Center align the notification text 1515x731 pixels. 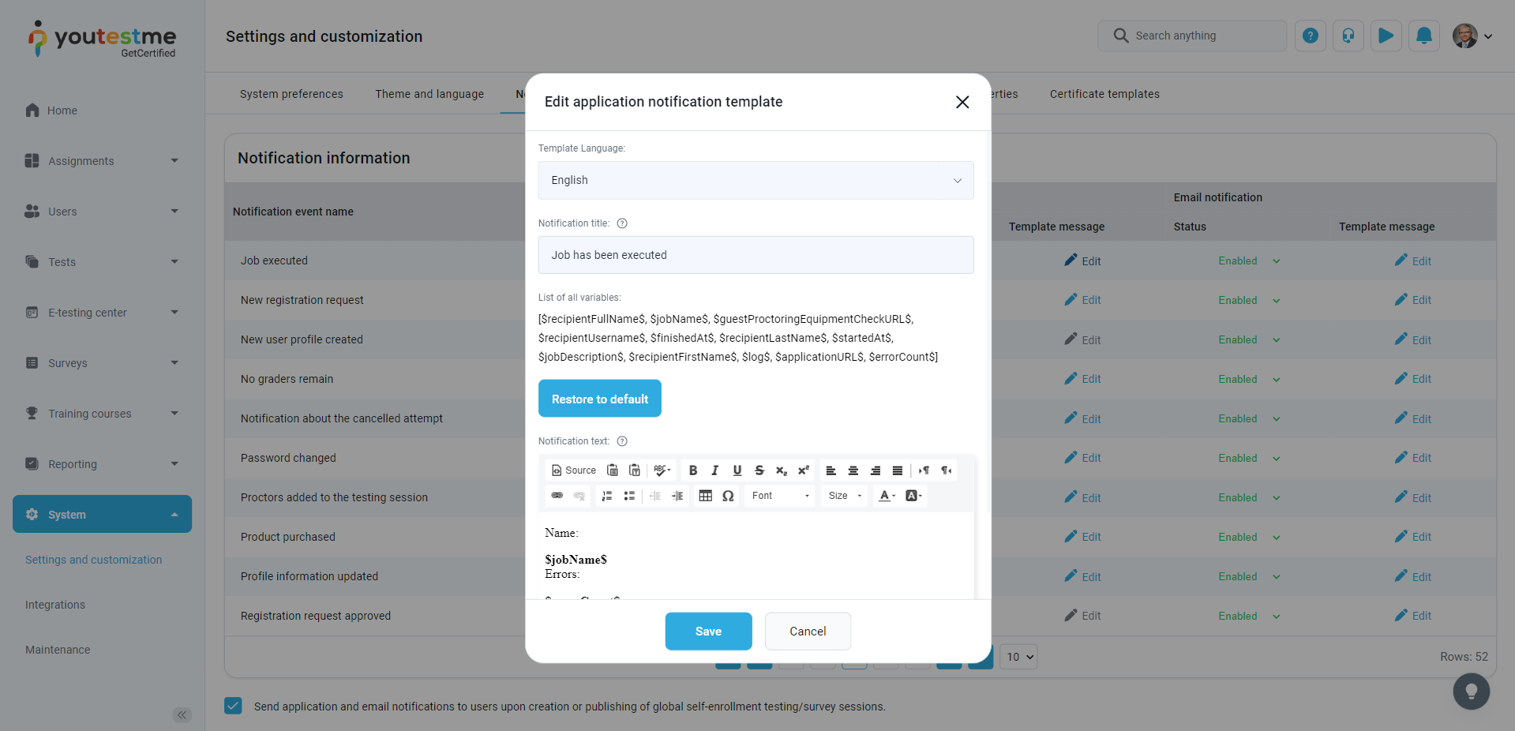(x=853, y=470)
